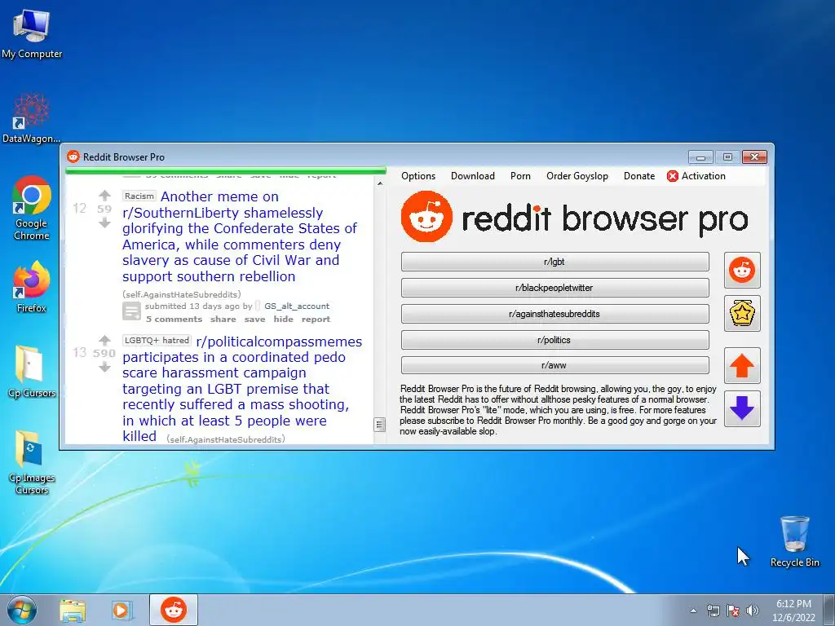Open the Options menu

[418, 176]
